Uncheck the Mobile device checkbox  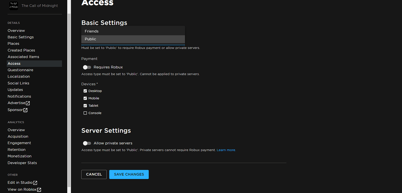(x=85, y=98)
